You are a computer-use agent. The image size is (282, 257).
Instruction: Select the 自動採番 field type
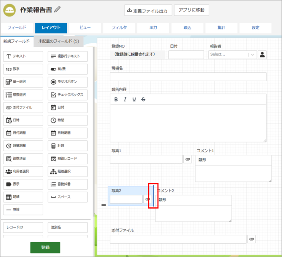tap(68, 184)
